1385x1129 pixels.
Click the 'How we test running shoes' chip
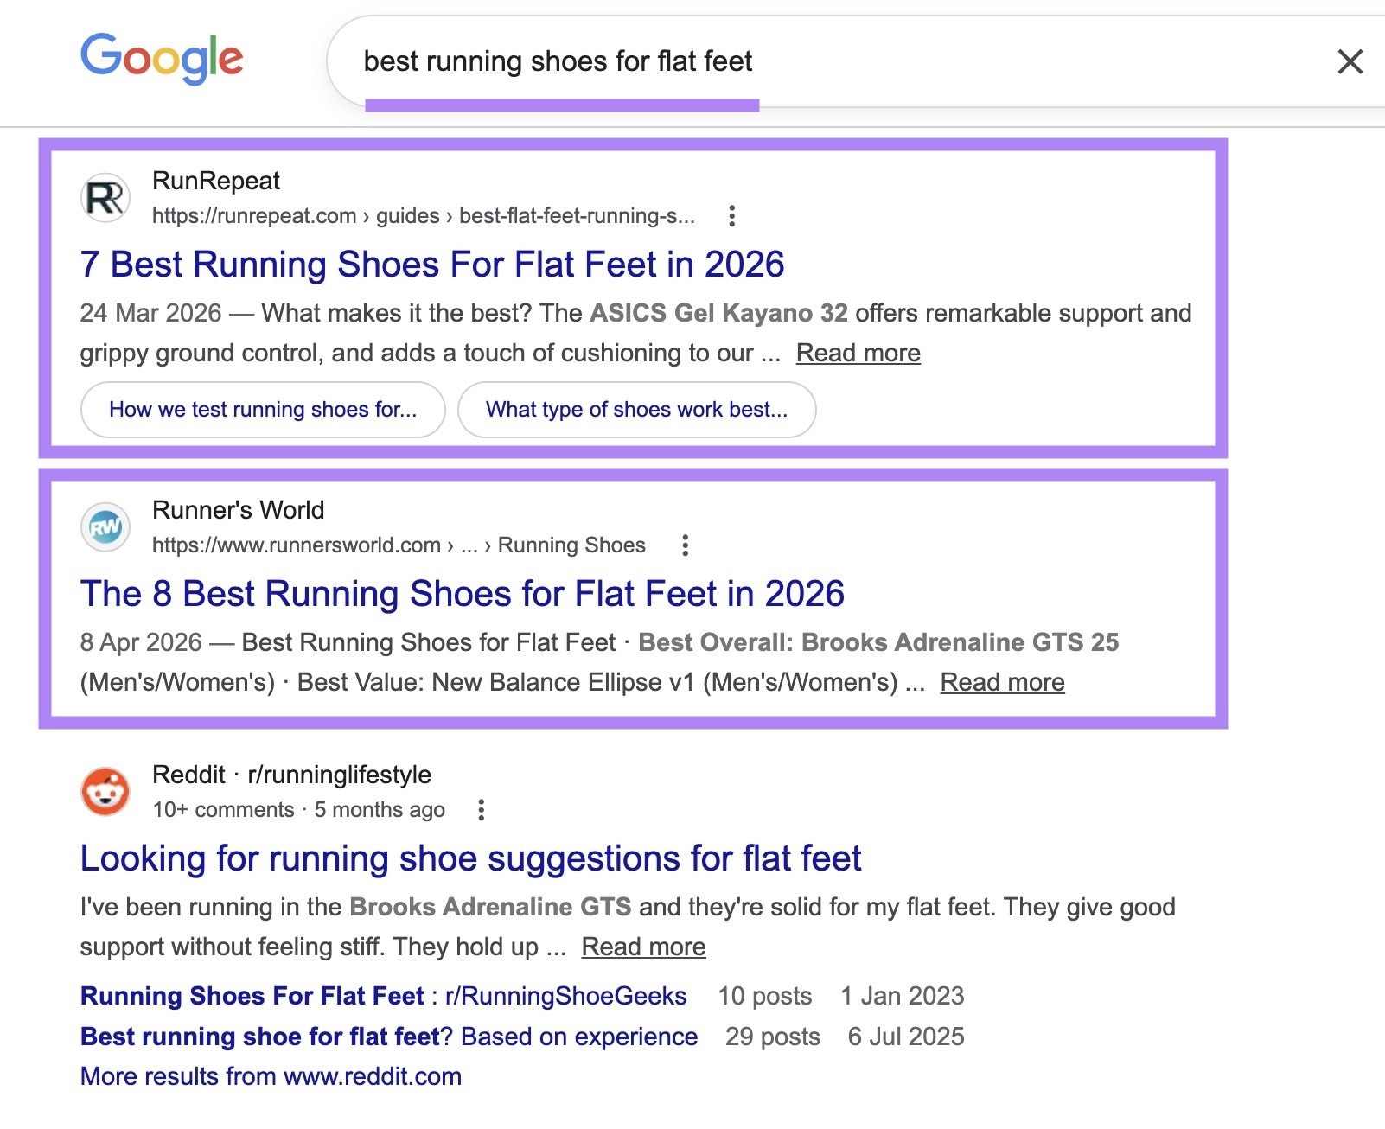[x=262, y=410]
